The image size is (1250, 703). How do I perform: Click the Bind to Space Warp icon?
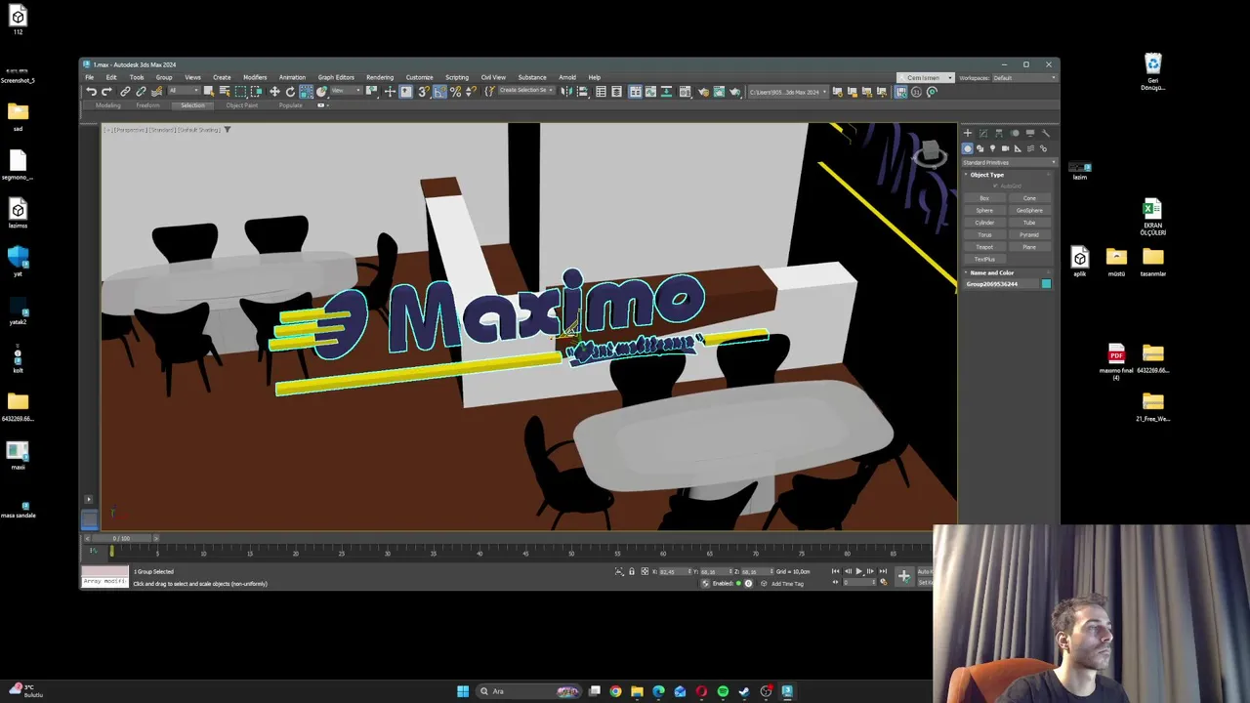[157, 92]
